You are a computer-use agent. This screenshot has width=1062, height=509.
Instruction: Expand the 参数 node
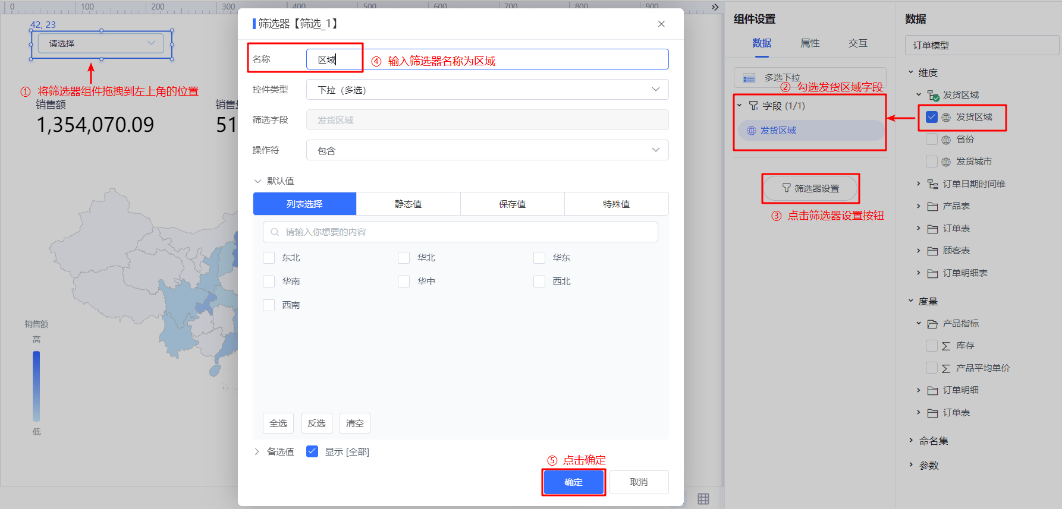point(911,465)
